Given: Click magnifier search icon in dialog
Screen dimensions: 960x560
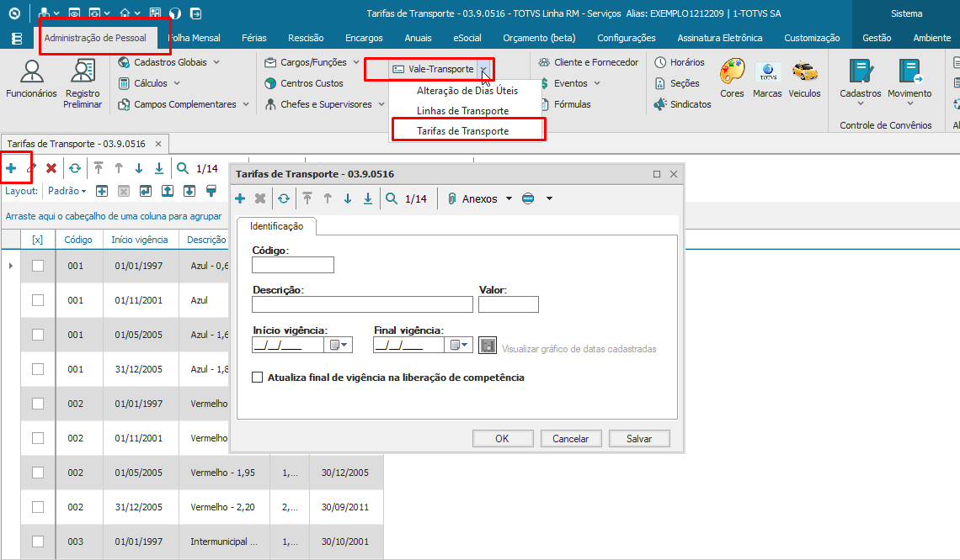Looking at the screenshot, I should click(392, 198).
